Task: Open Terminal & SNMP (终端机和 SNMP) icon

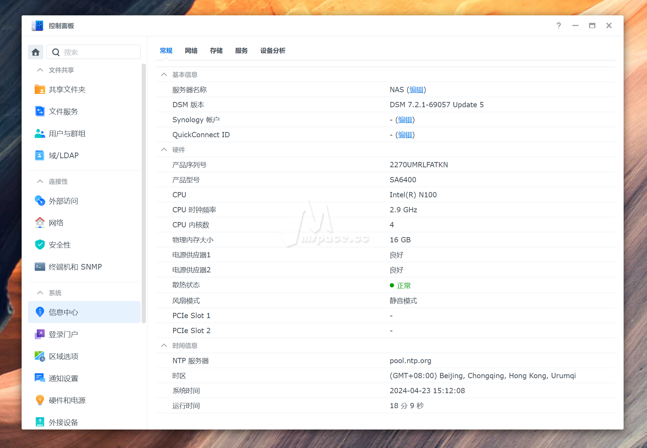Action: click(40, 267)
